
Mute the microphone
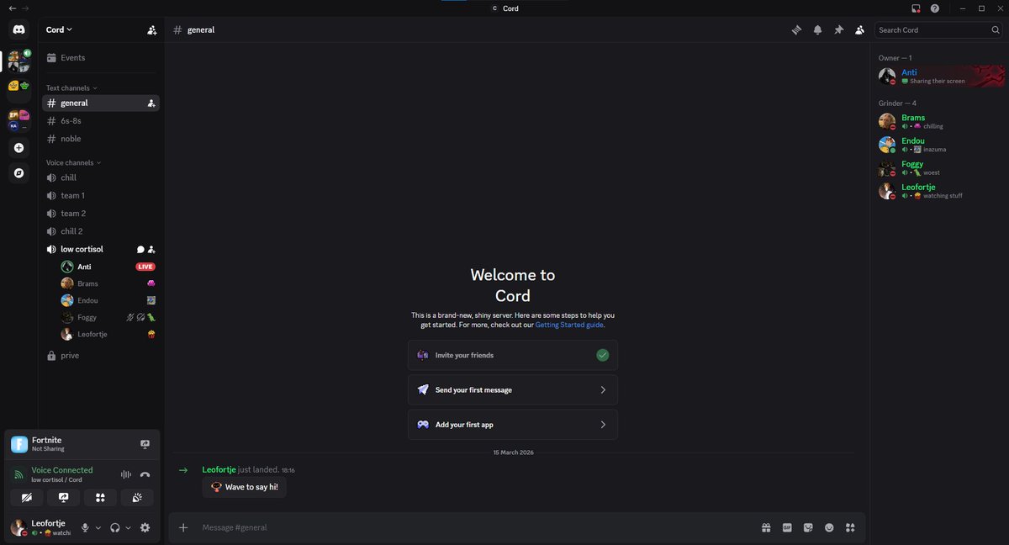[x=84, y=527]
